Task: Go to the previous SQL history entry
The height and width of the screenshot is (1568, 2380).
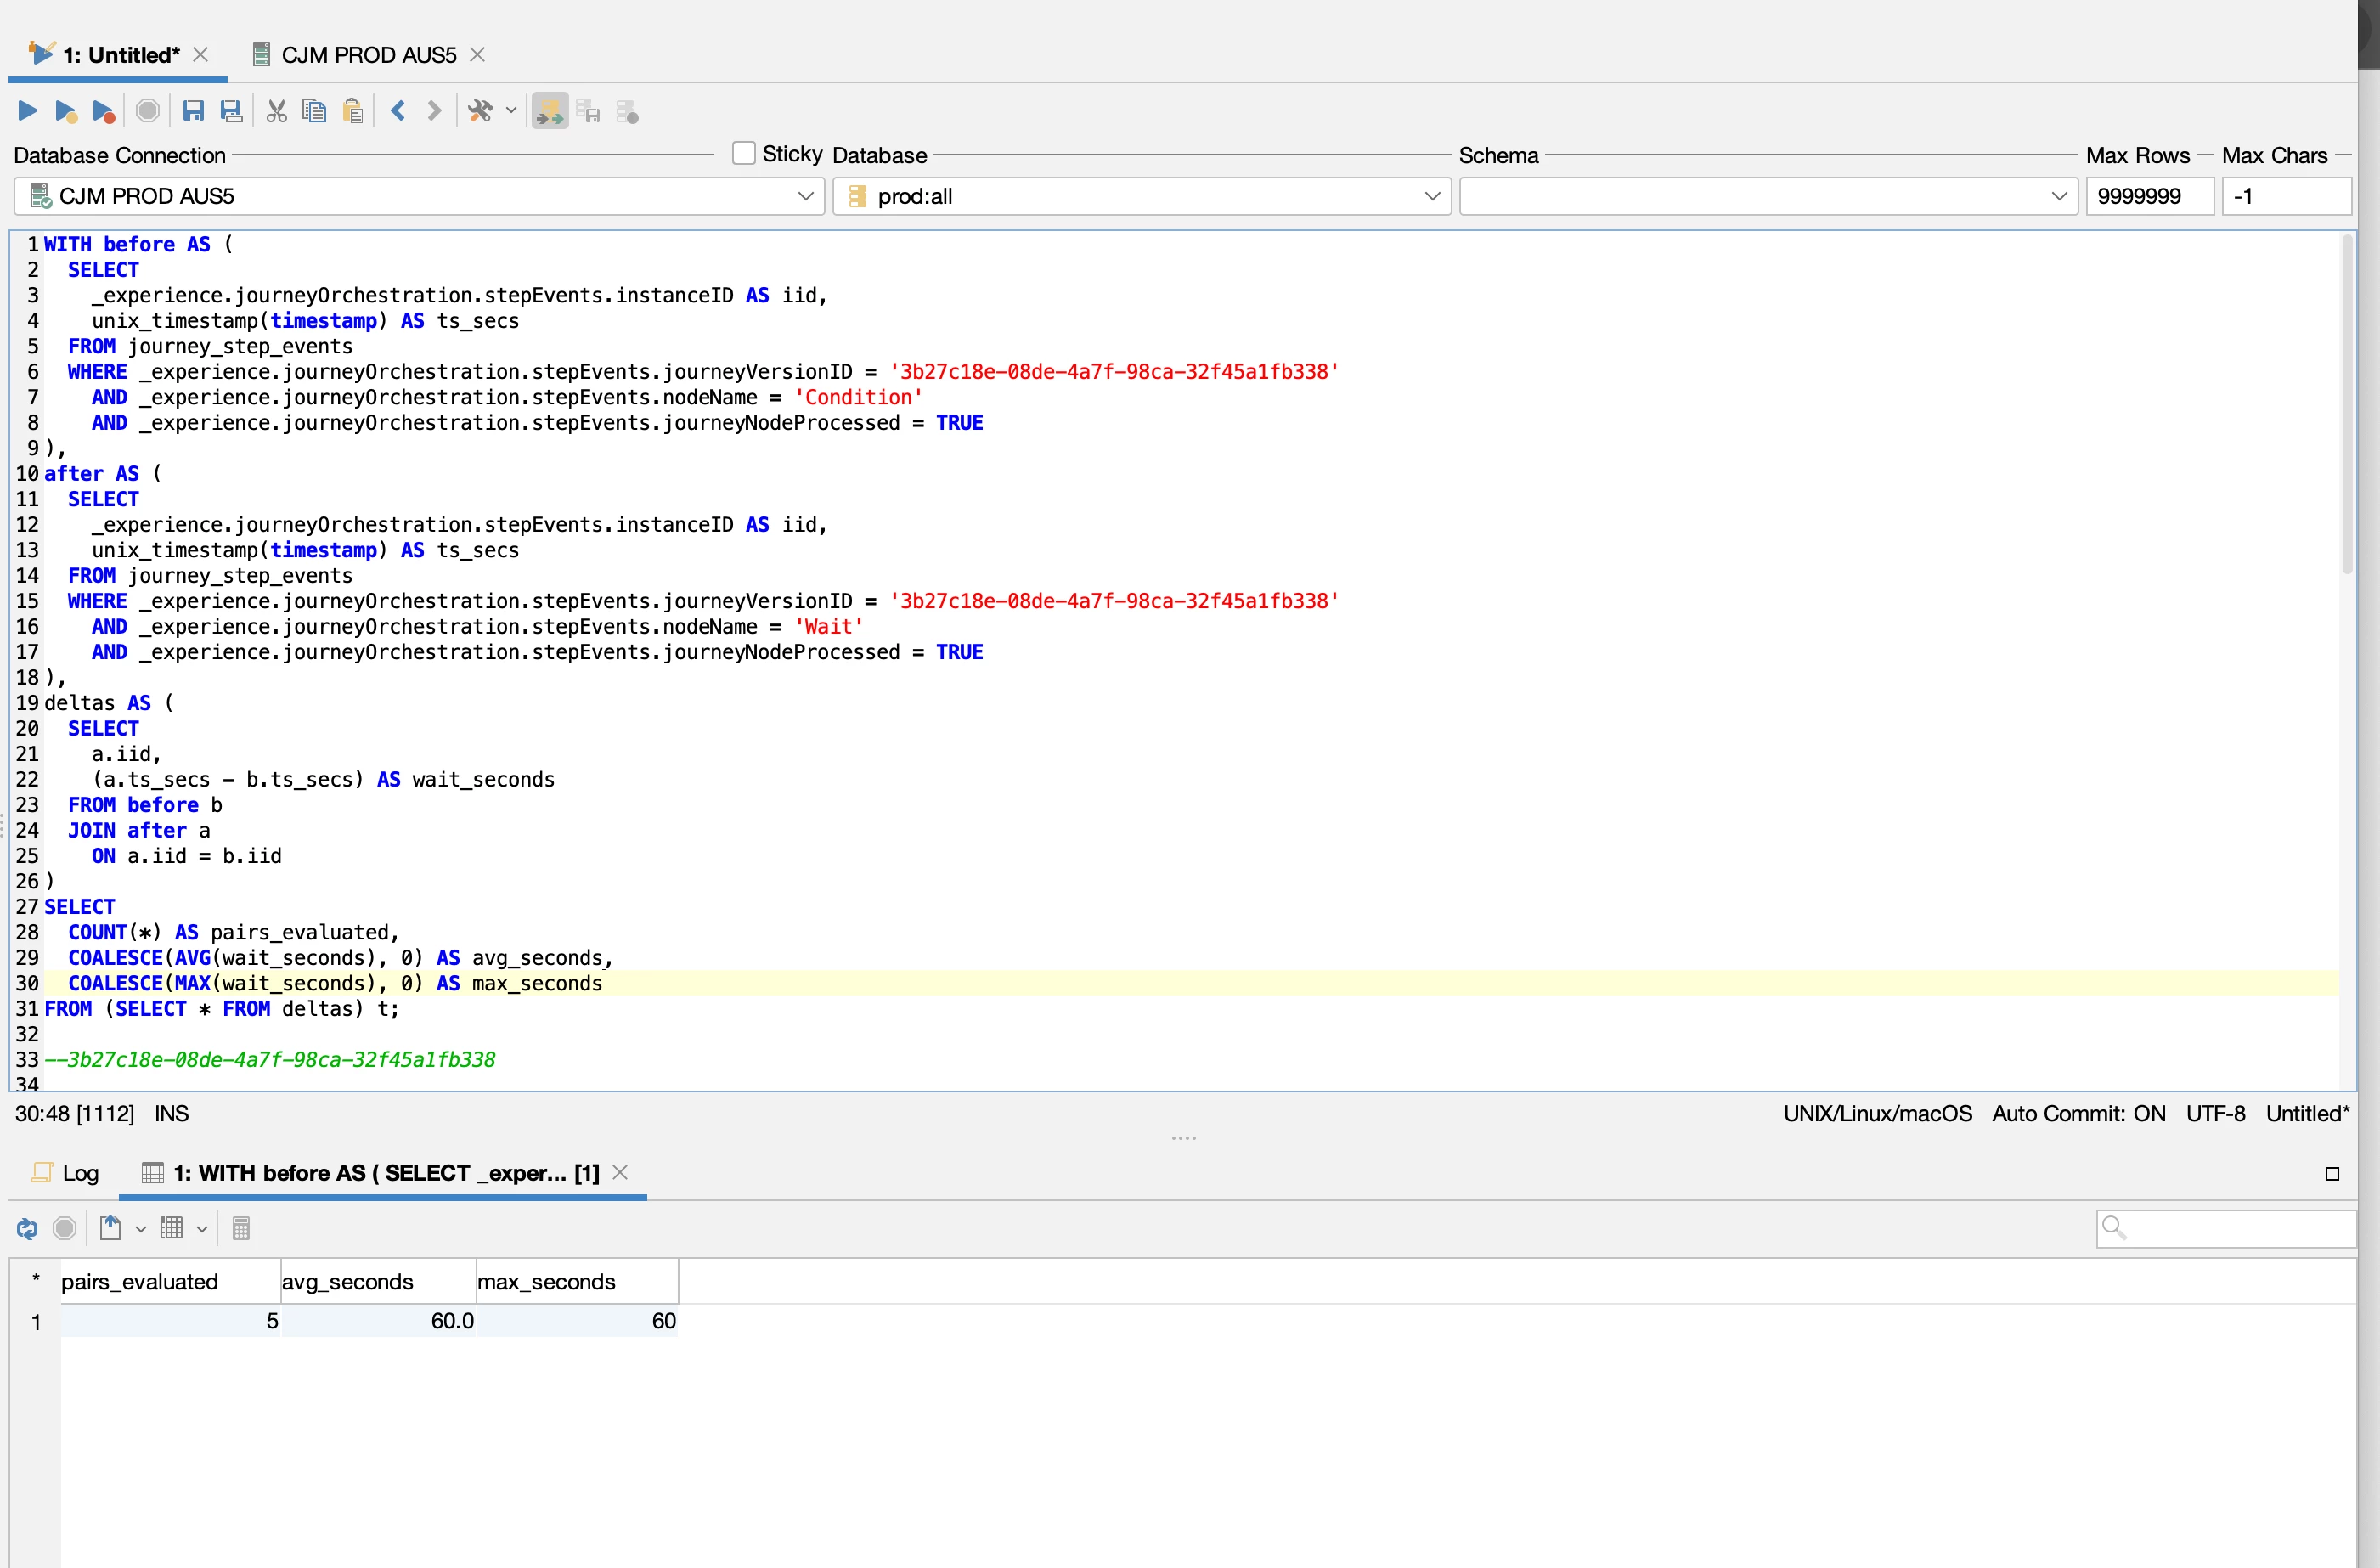Action: [x=398, y=110]
